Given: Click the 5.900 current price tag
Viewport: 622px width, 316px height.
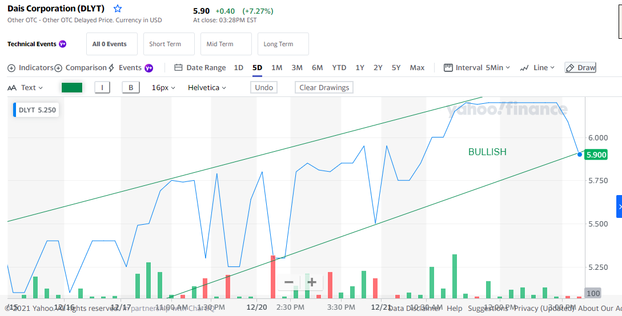Looking at the screenshot, I should [x=596, y=155].
